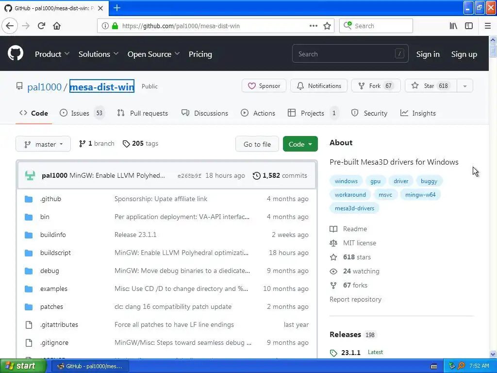Click Go to file button
The width and height of the screenshot is (497, 373).
(x=257, y=144)
